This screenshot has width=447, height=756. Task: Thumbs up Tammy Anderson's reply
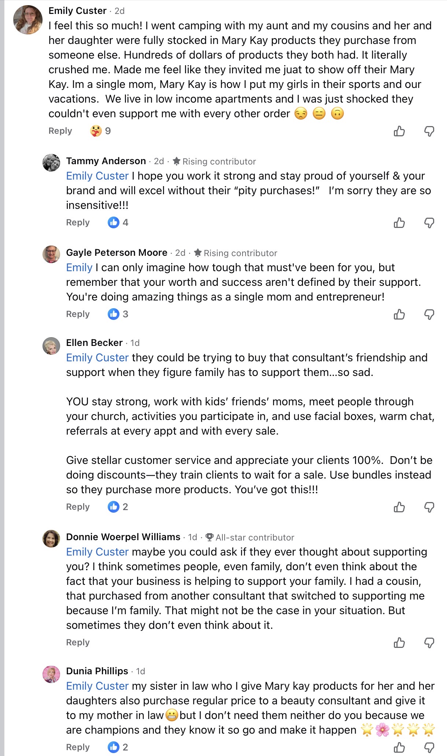(399, 222)
